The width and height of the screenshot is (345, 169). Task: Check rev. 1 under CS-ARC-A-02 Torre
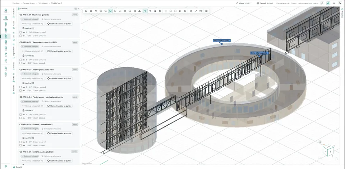pyautogui.click(x=20, y=63)
